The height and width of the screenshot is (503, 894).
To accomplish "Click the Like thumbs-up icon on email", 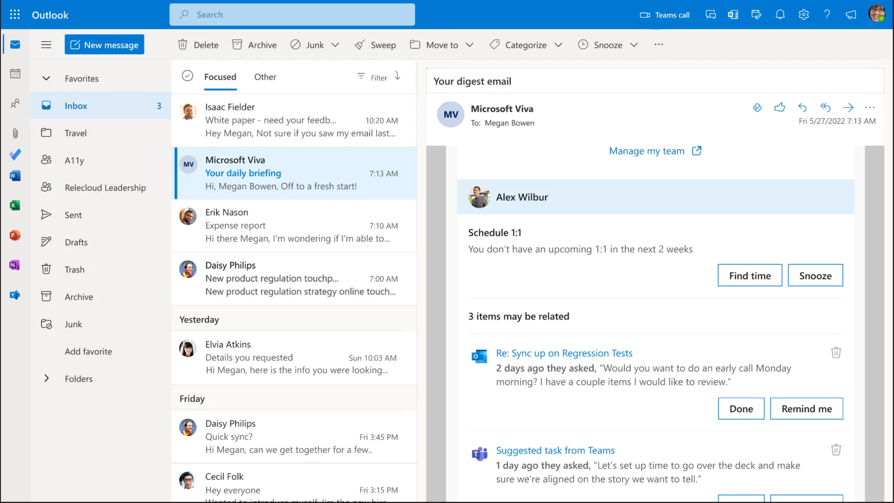I will pyautogui.click(x=780, y=107).
